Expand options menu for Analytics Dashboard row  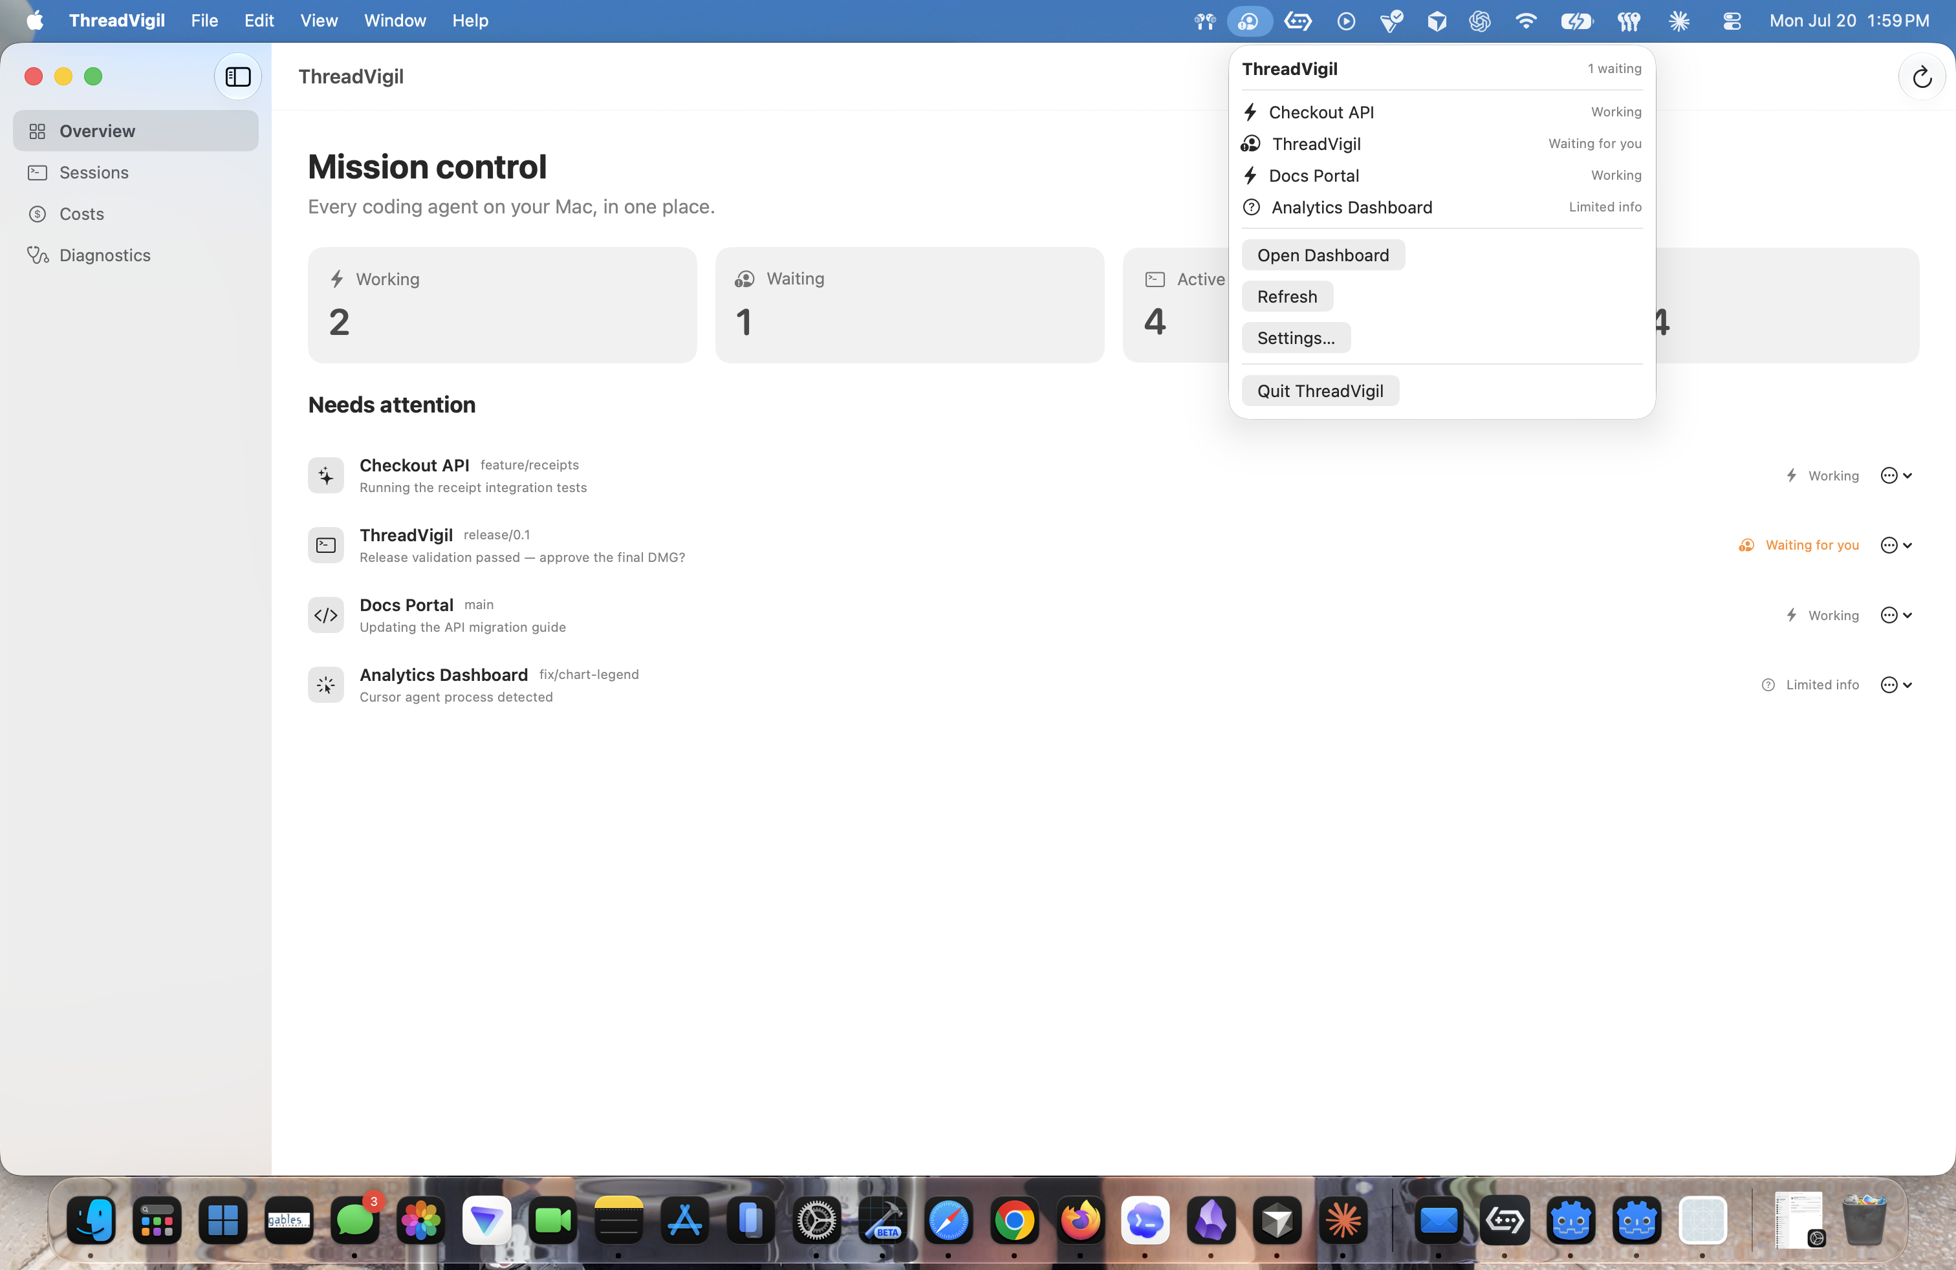pos(1896,685)
